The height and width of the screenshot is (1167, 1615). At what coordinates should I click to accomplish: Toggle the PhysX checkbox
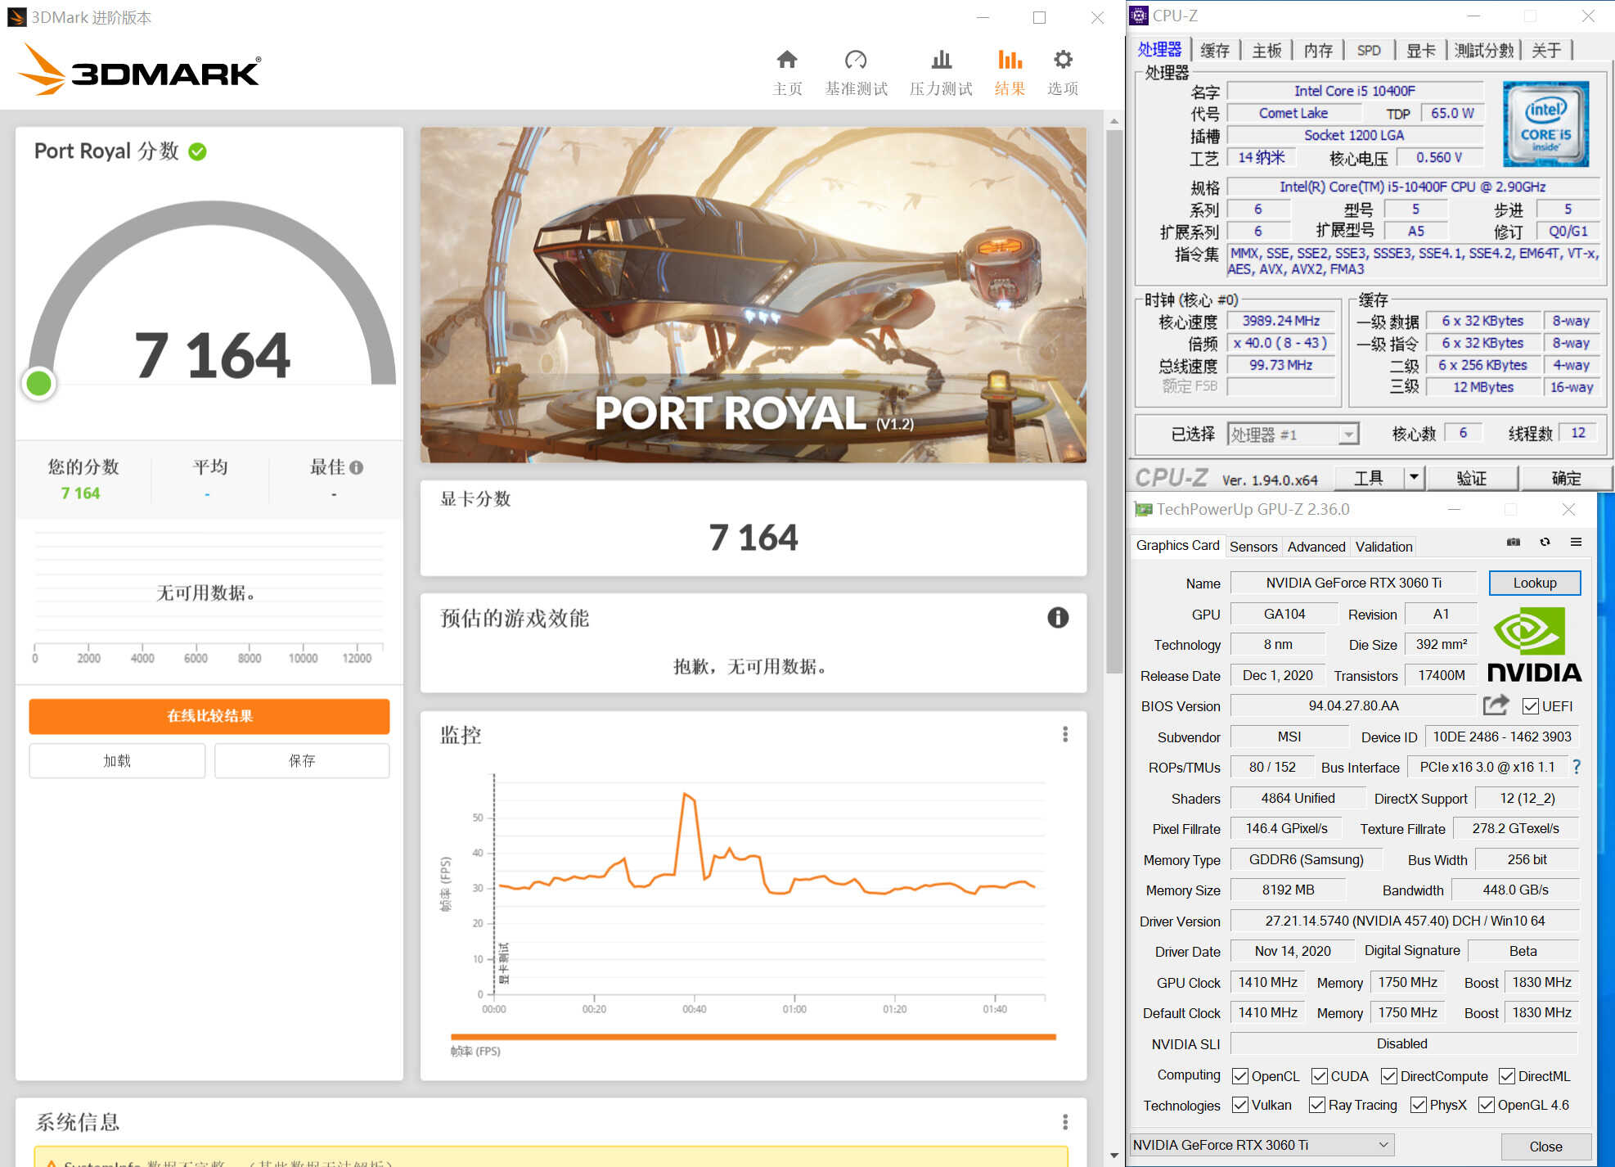click(1419, 1105)
